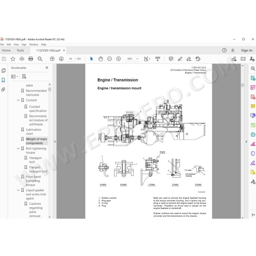The height and width of the screenshot is (256, 256).
Task: Add a sticky note comment
Action: point(171,59)
